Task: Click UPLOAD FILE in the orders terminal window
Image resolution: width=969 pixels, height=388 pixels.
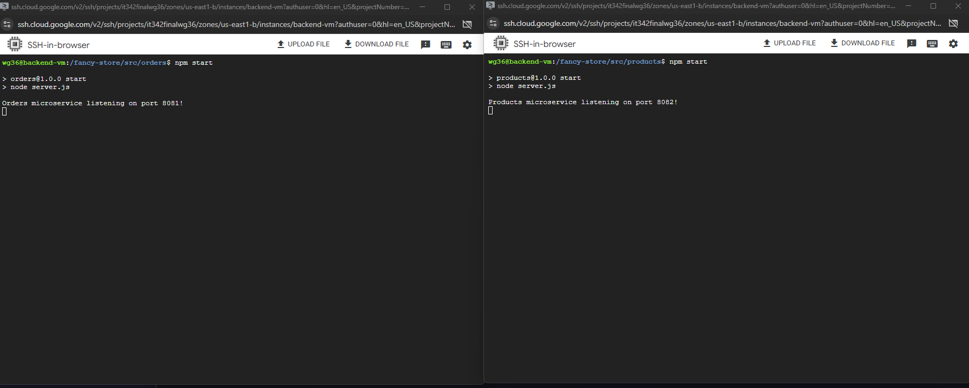Action: [303, 44]
